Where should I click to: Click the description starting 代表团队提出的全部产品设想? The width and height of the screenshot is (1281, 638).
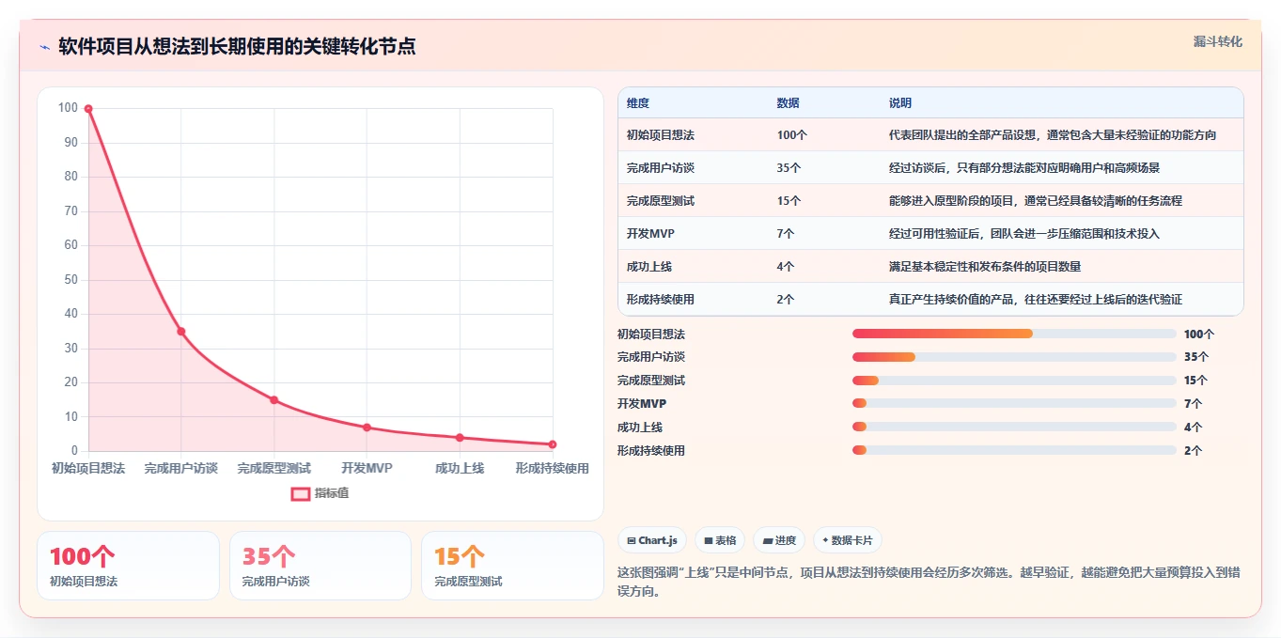click(1053, 135)
